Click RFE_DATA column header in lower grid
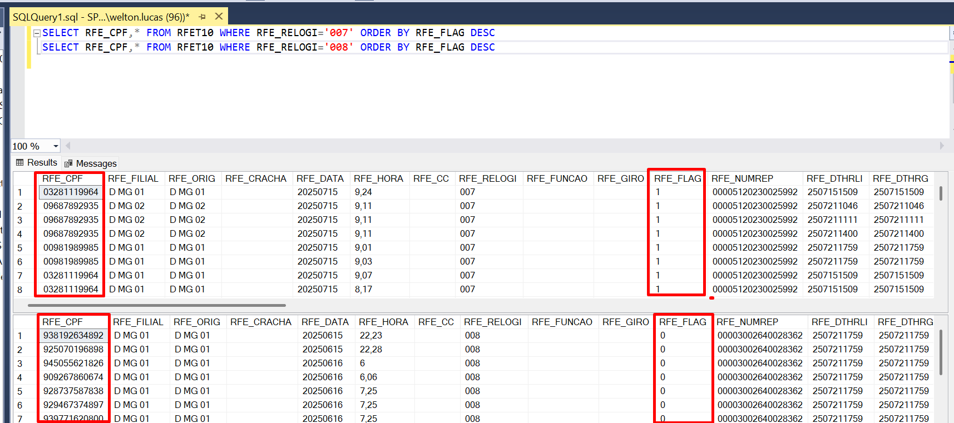The height and width of the screenshot is (423, 954). click(325, 322)
